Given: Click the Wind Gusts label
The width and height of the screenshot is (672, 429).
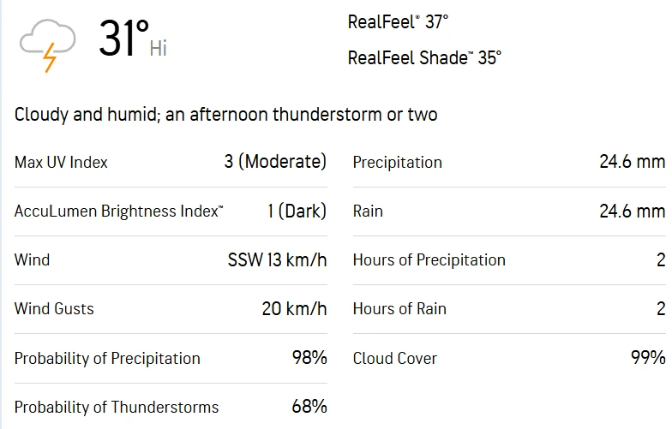Looking at the screenshot, I should click(x=54, y=308).
